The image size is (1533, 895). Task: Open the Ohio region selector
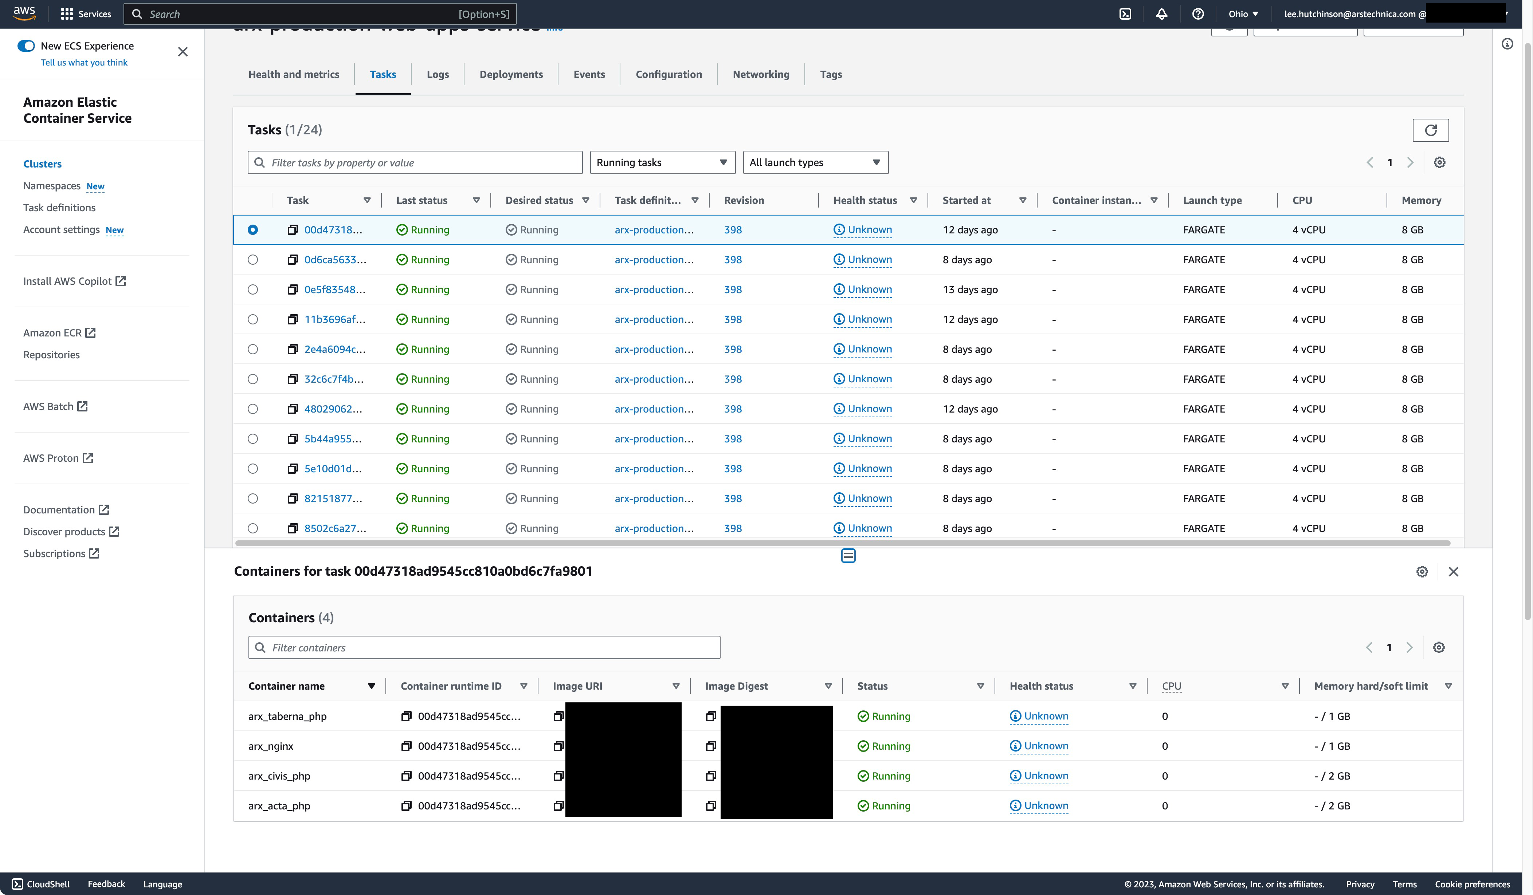tap(1243, 14)
